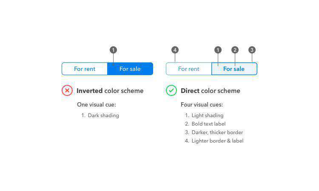This screenshot has width=319, height=191.
Task: Click callout badge 4 above outlined For rent
Action: point(175,50)
